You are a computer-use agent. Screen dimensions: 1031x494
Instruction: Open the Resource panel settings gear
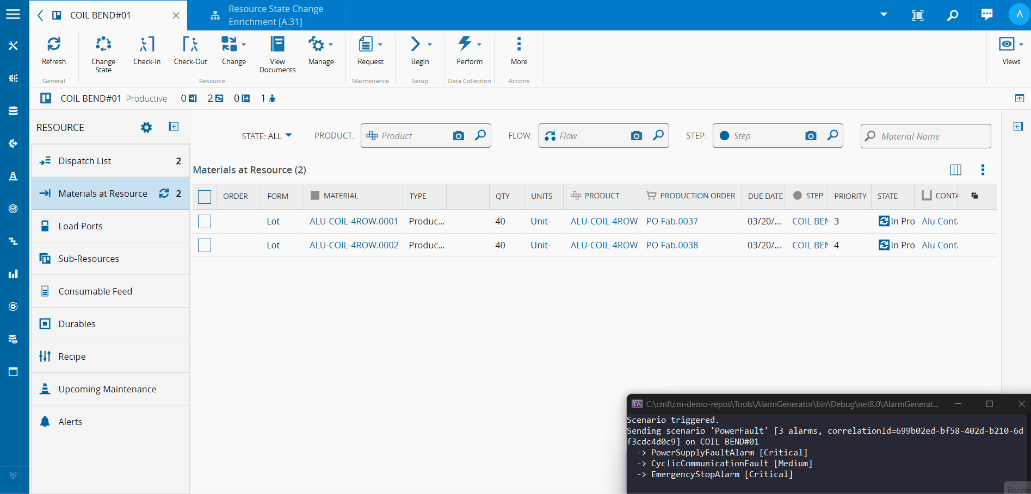click(145, 127)
